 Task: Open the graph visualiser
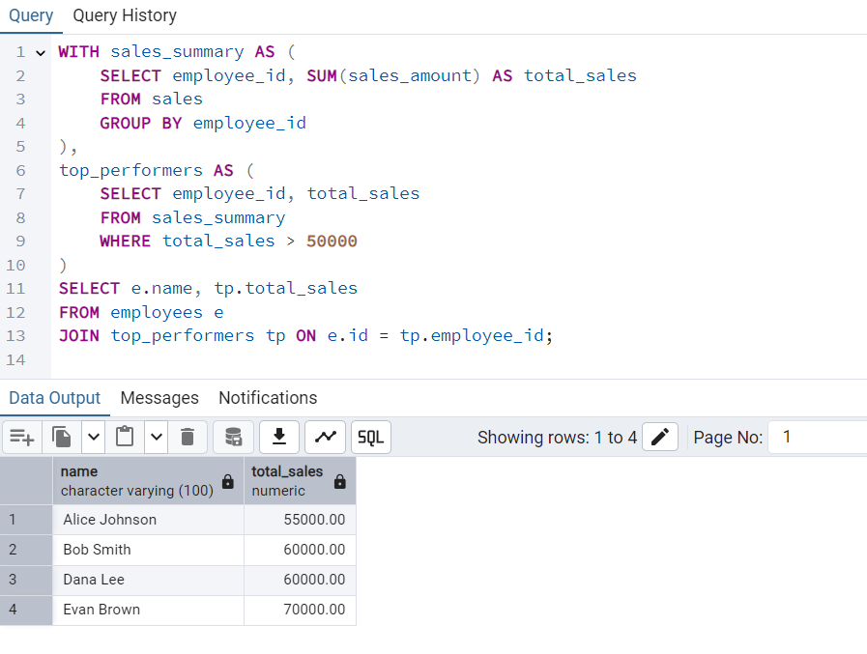click(x=325, y=437)
